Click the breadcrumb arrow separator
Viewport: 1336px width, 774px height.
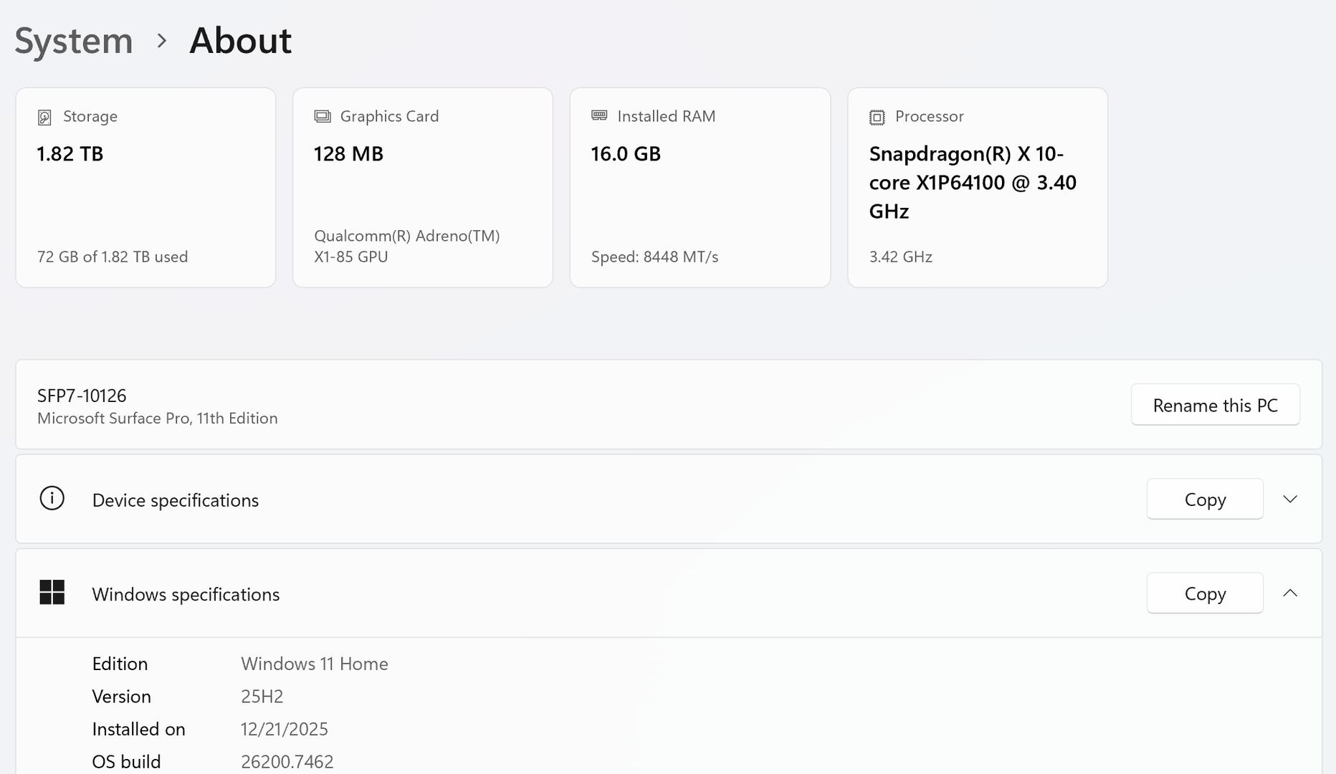(162, 41)
